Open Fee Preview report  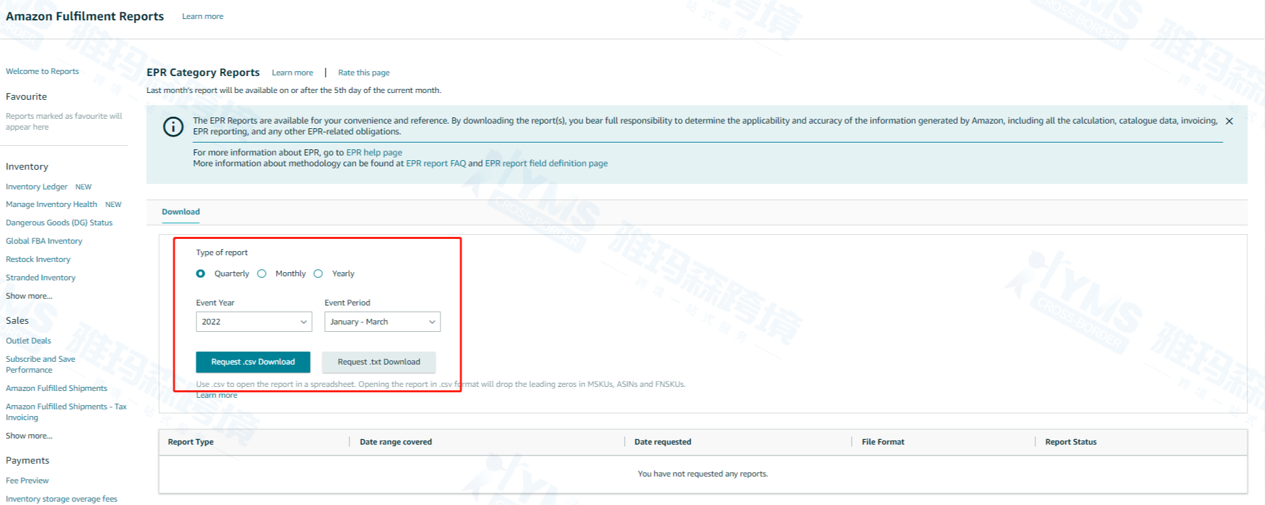pos(27,481)
